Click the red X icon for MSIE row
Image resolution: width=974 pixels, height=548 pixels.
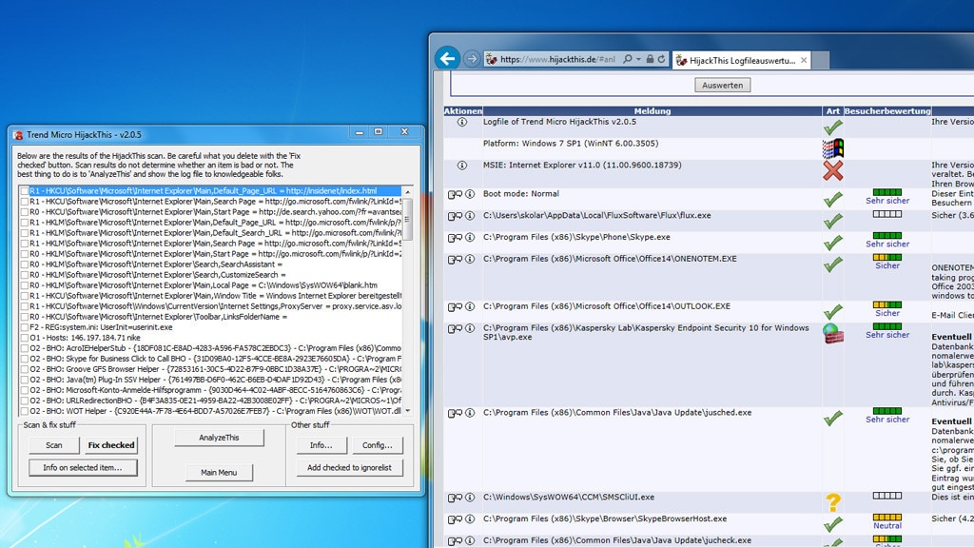coord(833,170)
